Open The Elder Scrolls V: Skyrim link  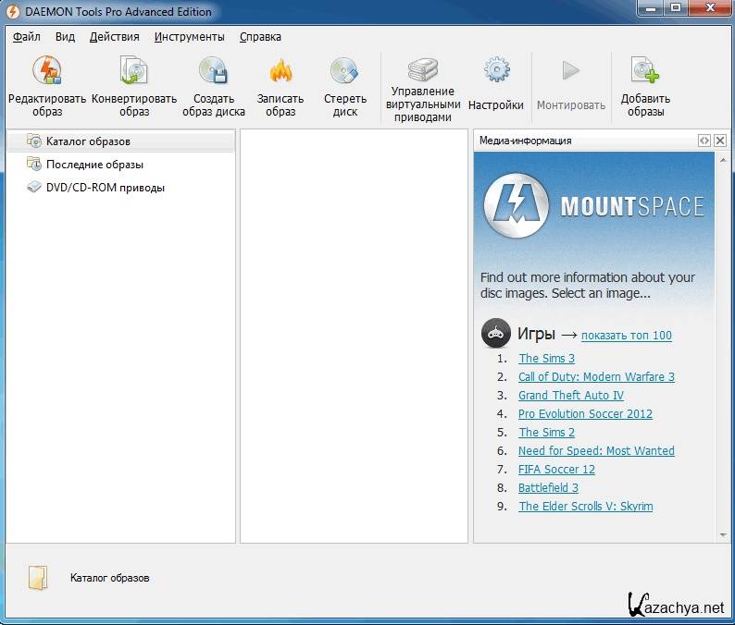(585, 507)
